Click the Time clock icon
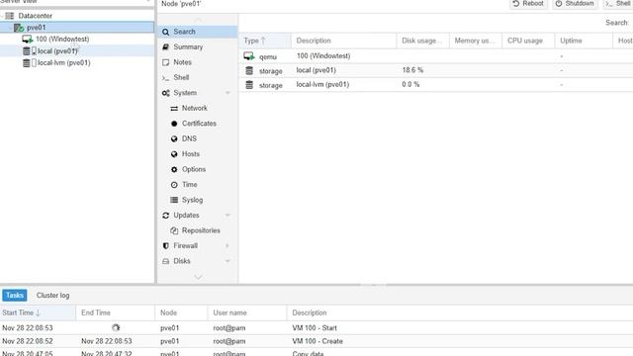The height and width of the screenshot is (356, 633). point(174,185)
